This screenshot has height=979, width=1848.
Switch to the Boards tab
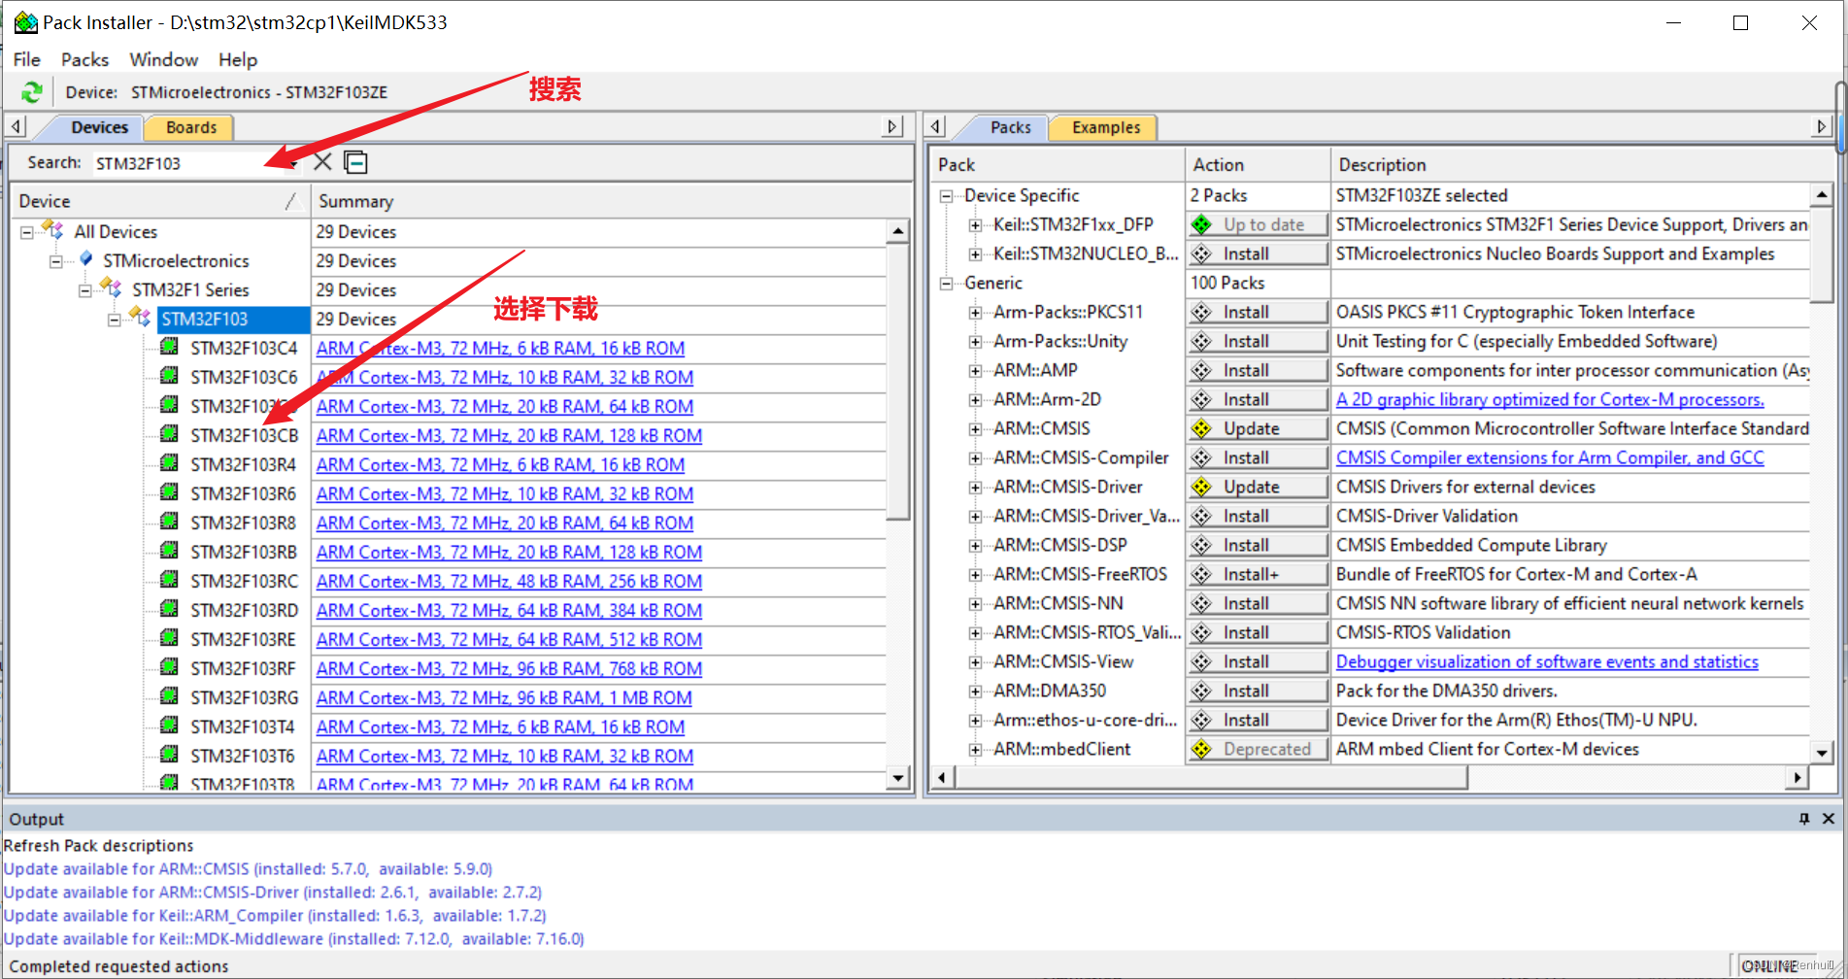coord(191,127)
